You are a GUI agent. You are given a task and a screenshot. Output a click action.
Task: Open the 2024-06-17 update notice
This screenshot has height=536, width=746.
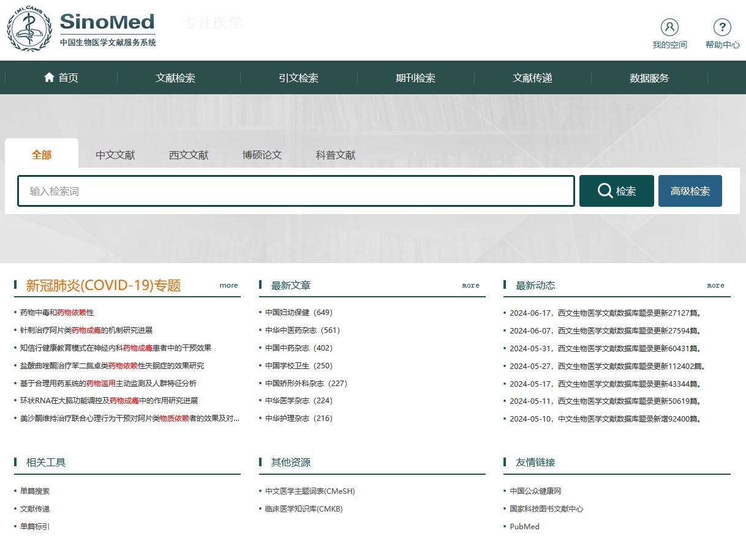click(x=605, y=313)
